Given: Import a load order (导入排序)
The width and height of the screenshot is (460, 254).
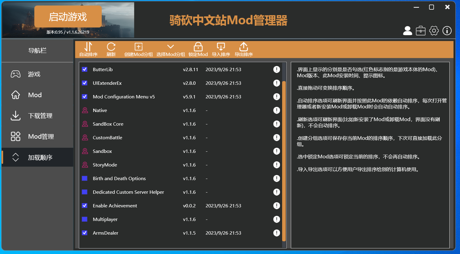Looking at the screenshot, I should click(x=221, y=49).
